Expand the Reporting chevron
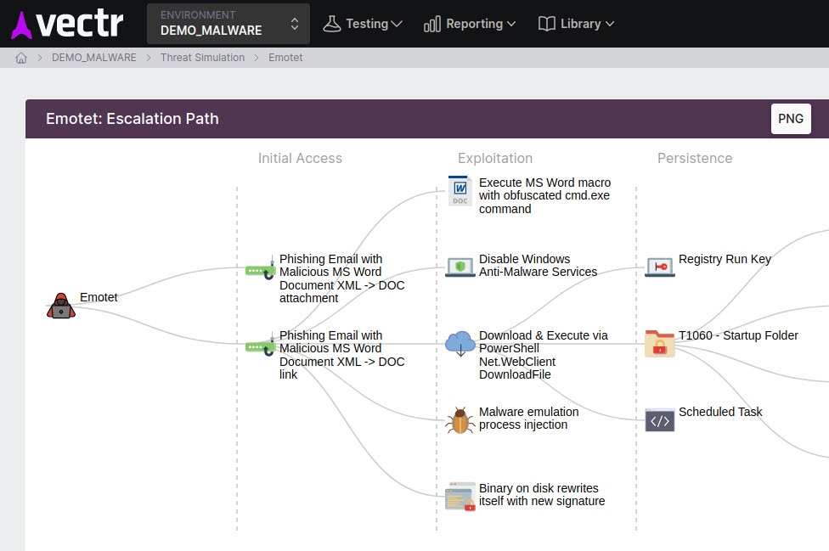Viewport: 829px width, 551px height. pyautogui.click(x=511, y=24)
